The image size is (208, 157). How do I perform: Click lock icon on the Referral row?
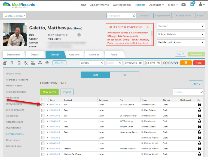[199, 149]
